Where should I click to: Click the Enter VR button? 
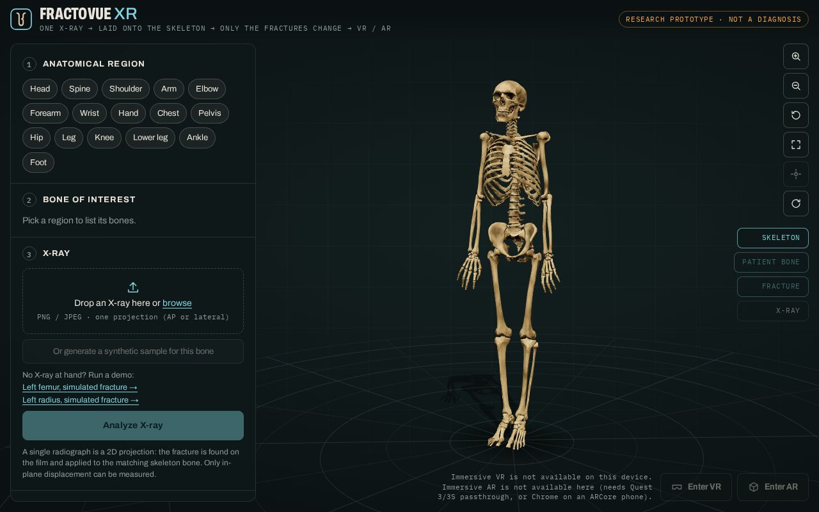click(x=696, y=487)
